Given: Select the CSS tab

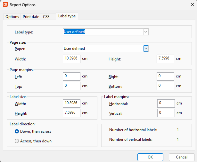Looking at the screenshot, I should (x=46, y=16).
